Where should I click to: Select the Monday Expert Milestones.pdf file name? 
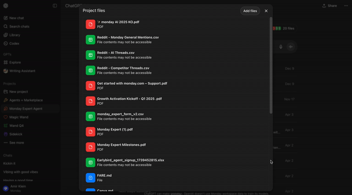(x=121, y=145)
